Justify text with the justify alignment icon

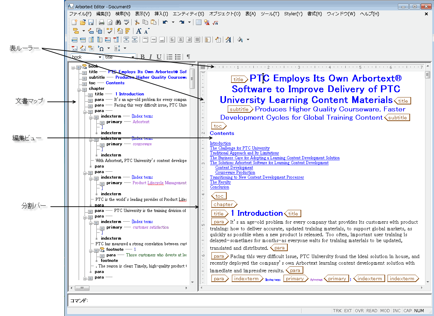tap(197, 40)
